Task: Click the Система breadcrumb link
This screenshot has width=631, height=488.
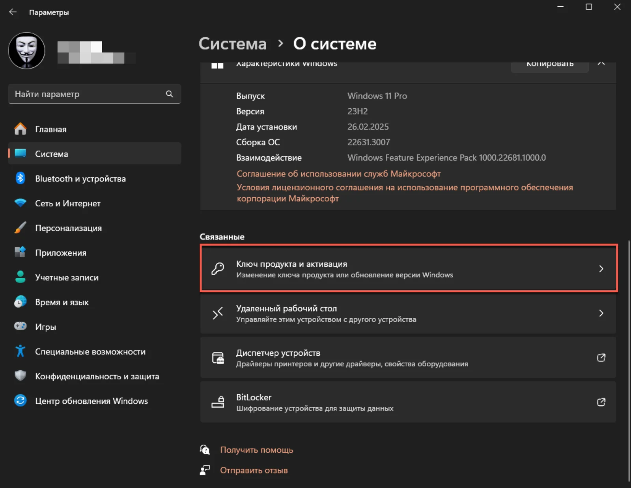Action: point(233,44)
